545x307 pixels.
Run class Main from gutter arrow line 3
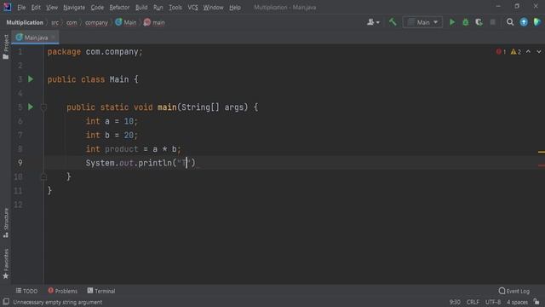pyautogui.click(x=31, y=79)
